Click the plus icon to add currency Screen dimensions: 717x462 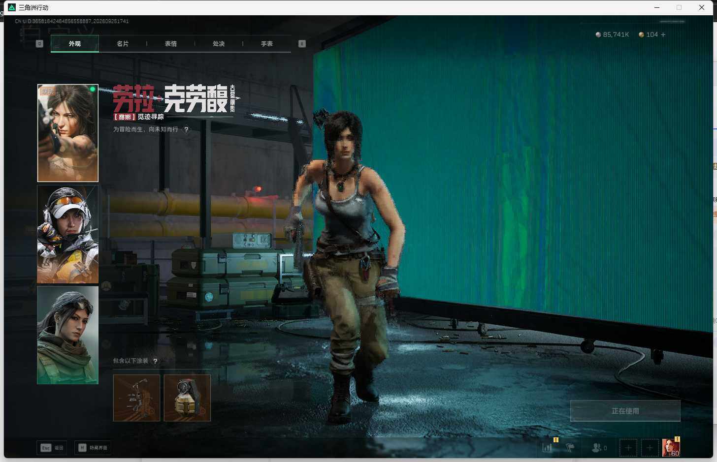663,34
